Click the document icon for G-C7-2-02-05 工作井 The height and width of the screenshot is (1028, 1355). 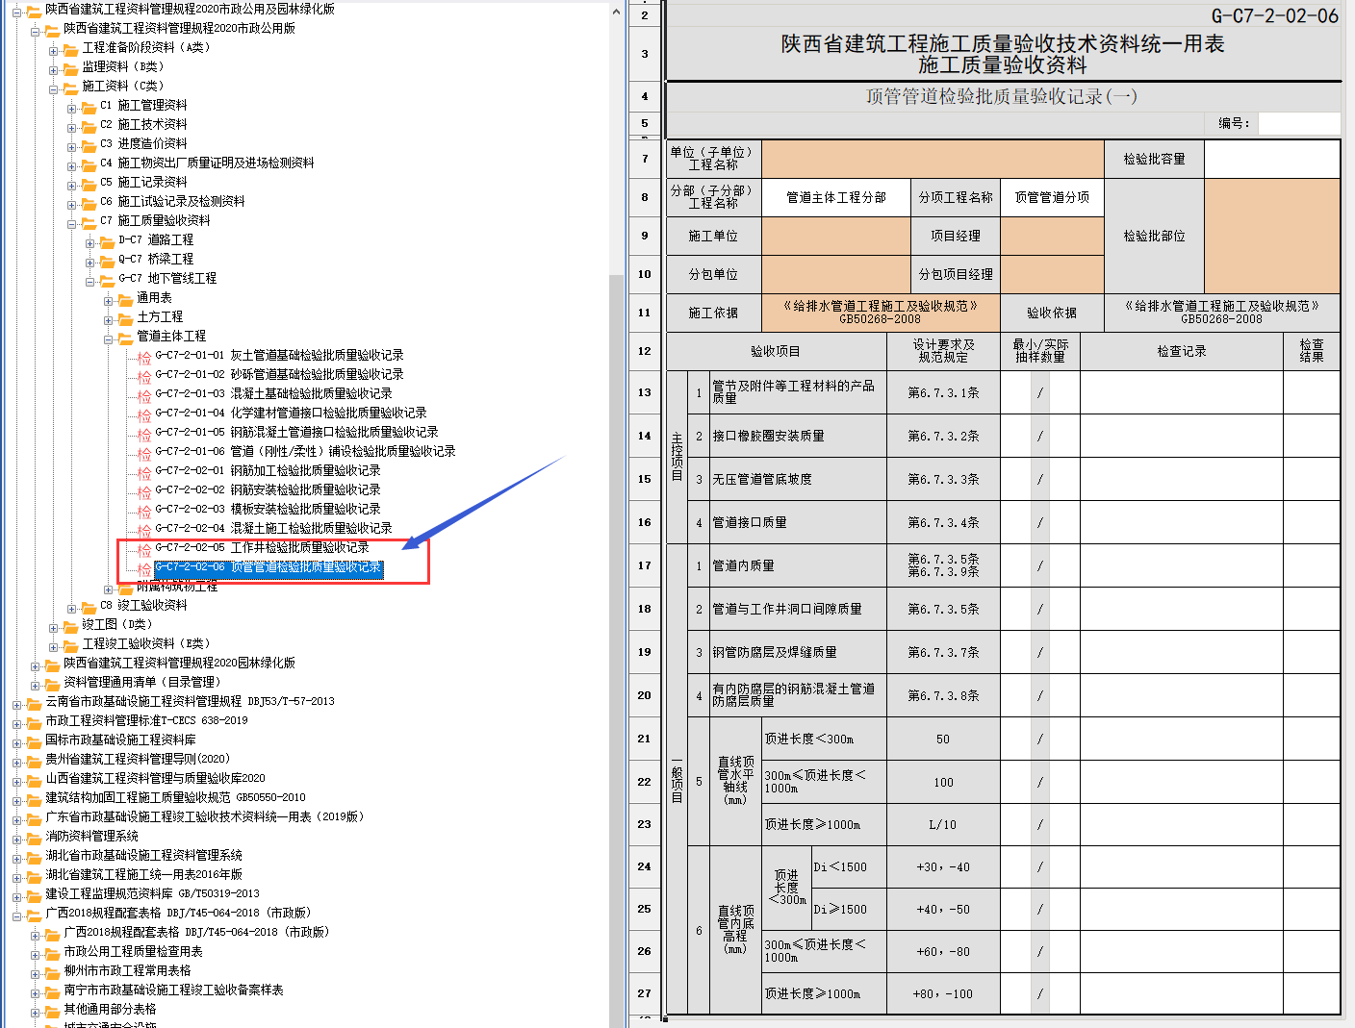point(144,548)
